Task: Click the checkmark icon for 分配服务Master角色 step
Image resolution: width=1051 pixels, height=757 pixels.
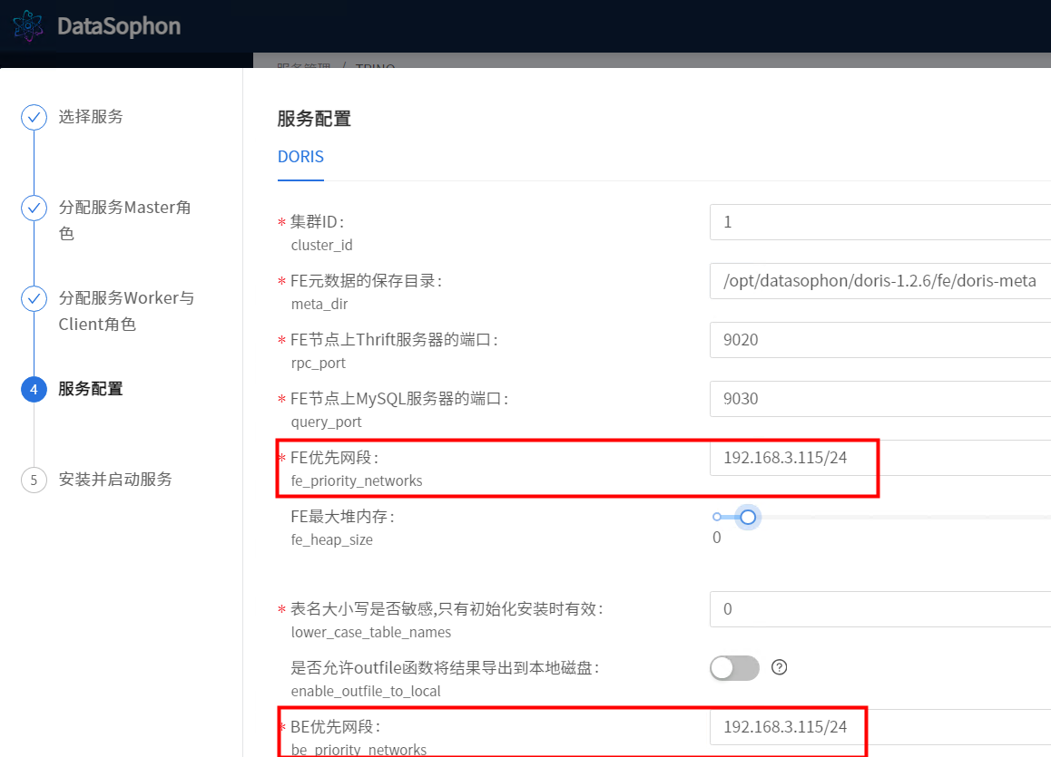Action: [34, 208]
